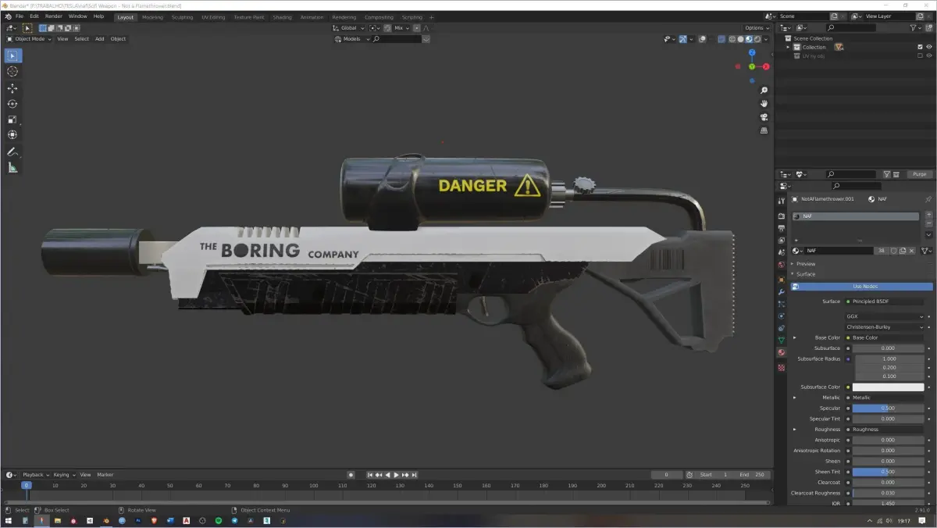Click the Subsurface Color white swatch
The width and height of the screenshot is (937, 528).
click(888, 387)
